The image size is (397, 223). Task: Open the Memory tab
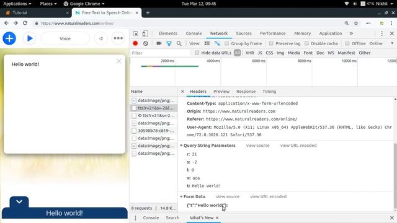302,33
